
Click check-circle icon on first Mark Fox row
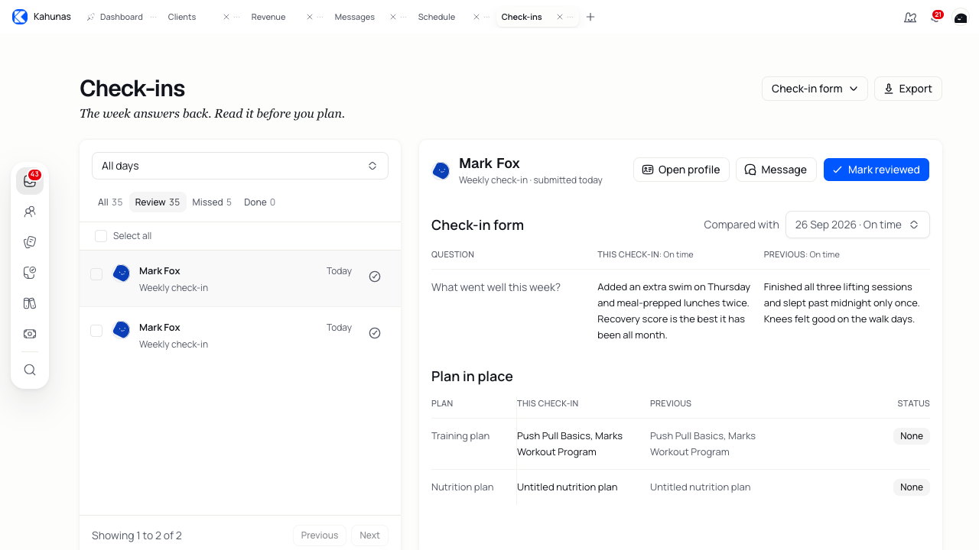pos(375,277)
